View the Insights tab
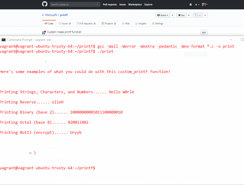The width and height of the screenshot is (244, 185). pos(141,24)
